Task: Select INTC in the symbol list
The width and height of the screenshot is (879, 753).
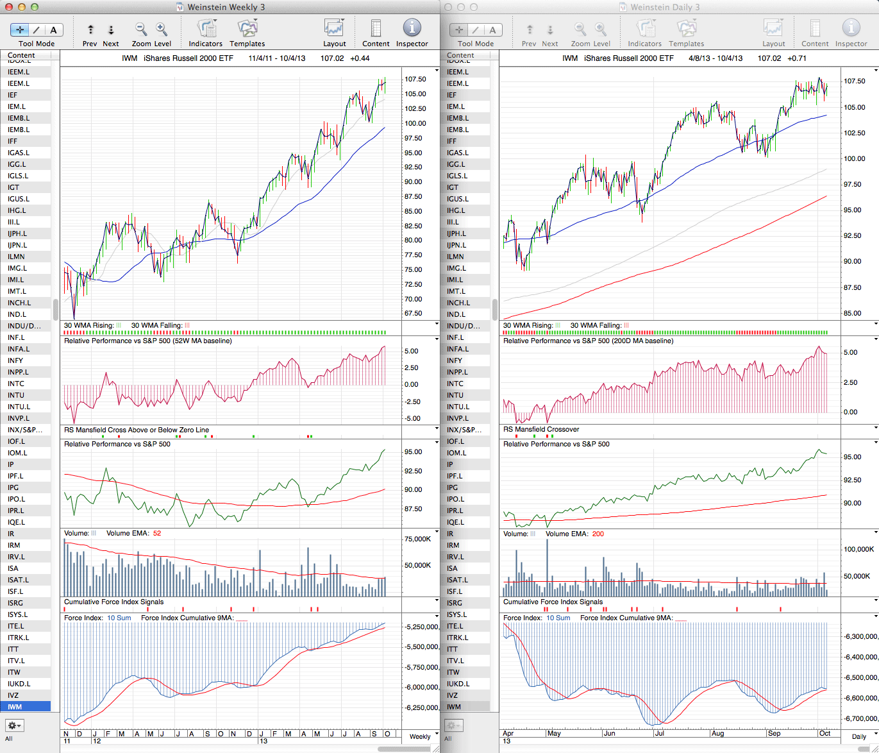Action: pos(16,384)
